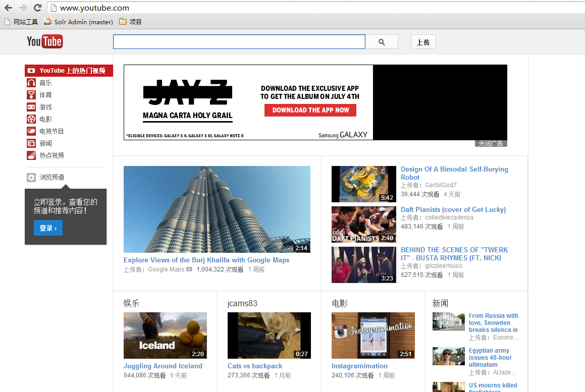Click the page icon in the address bar
The width and height of the screenshot is (585, 392).
pyautogui.click(x=54, y=8)
